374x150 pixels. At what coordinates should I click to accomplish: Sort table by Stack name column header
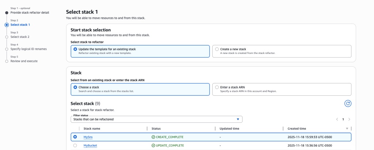tap(92, 129)
